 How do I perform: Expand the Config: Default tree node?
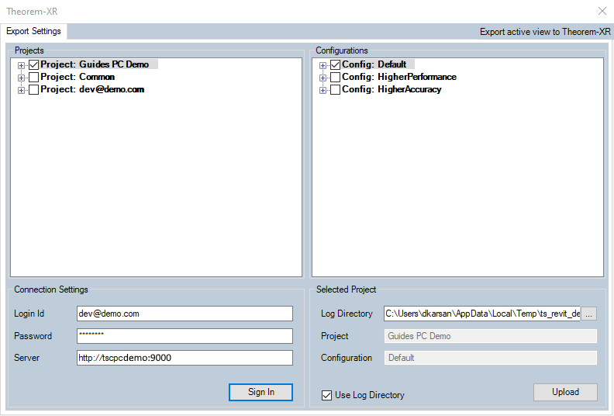click(x=323, y=65)
